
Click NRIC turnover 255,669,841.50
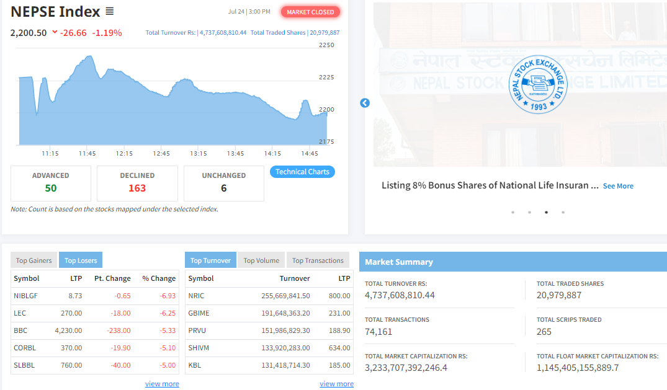pos(285,296)
